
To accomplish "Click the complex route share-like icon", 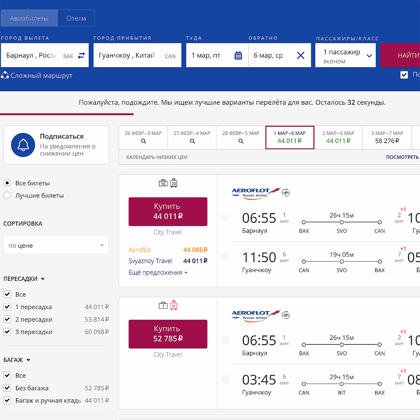I will click(x=5, y=75).
